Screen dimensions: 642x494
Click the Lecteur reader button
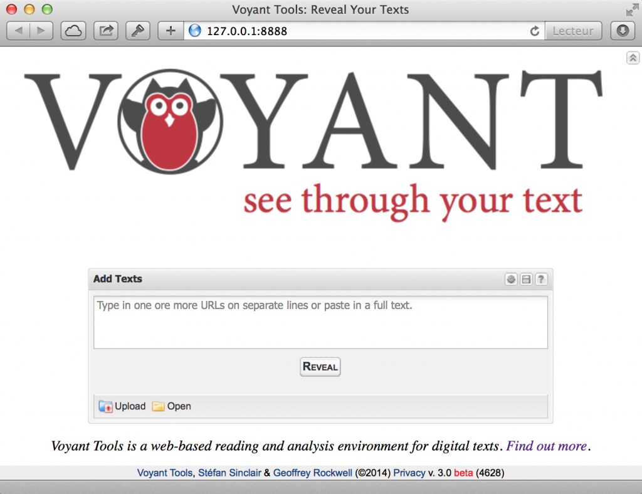click(x=573, y=31)
